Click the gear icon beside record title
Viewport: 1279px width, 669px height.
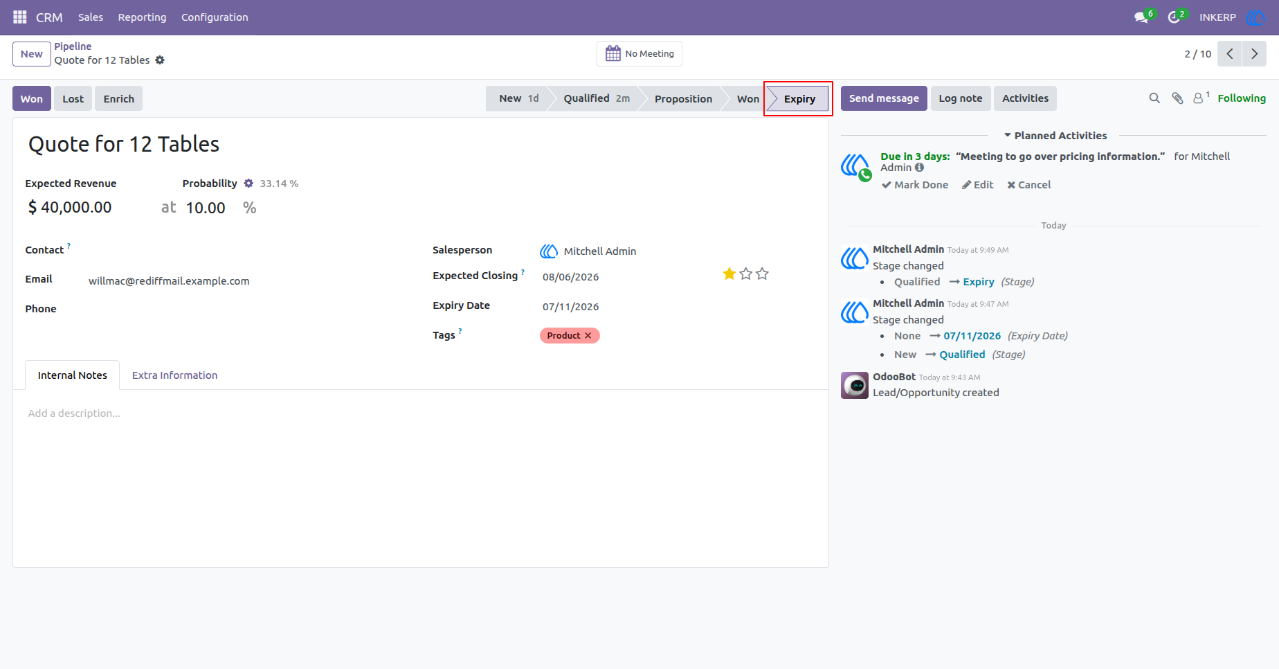click(160, 60)
